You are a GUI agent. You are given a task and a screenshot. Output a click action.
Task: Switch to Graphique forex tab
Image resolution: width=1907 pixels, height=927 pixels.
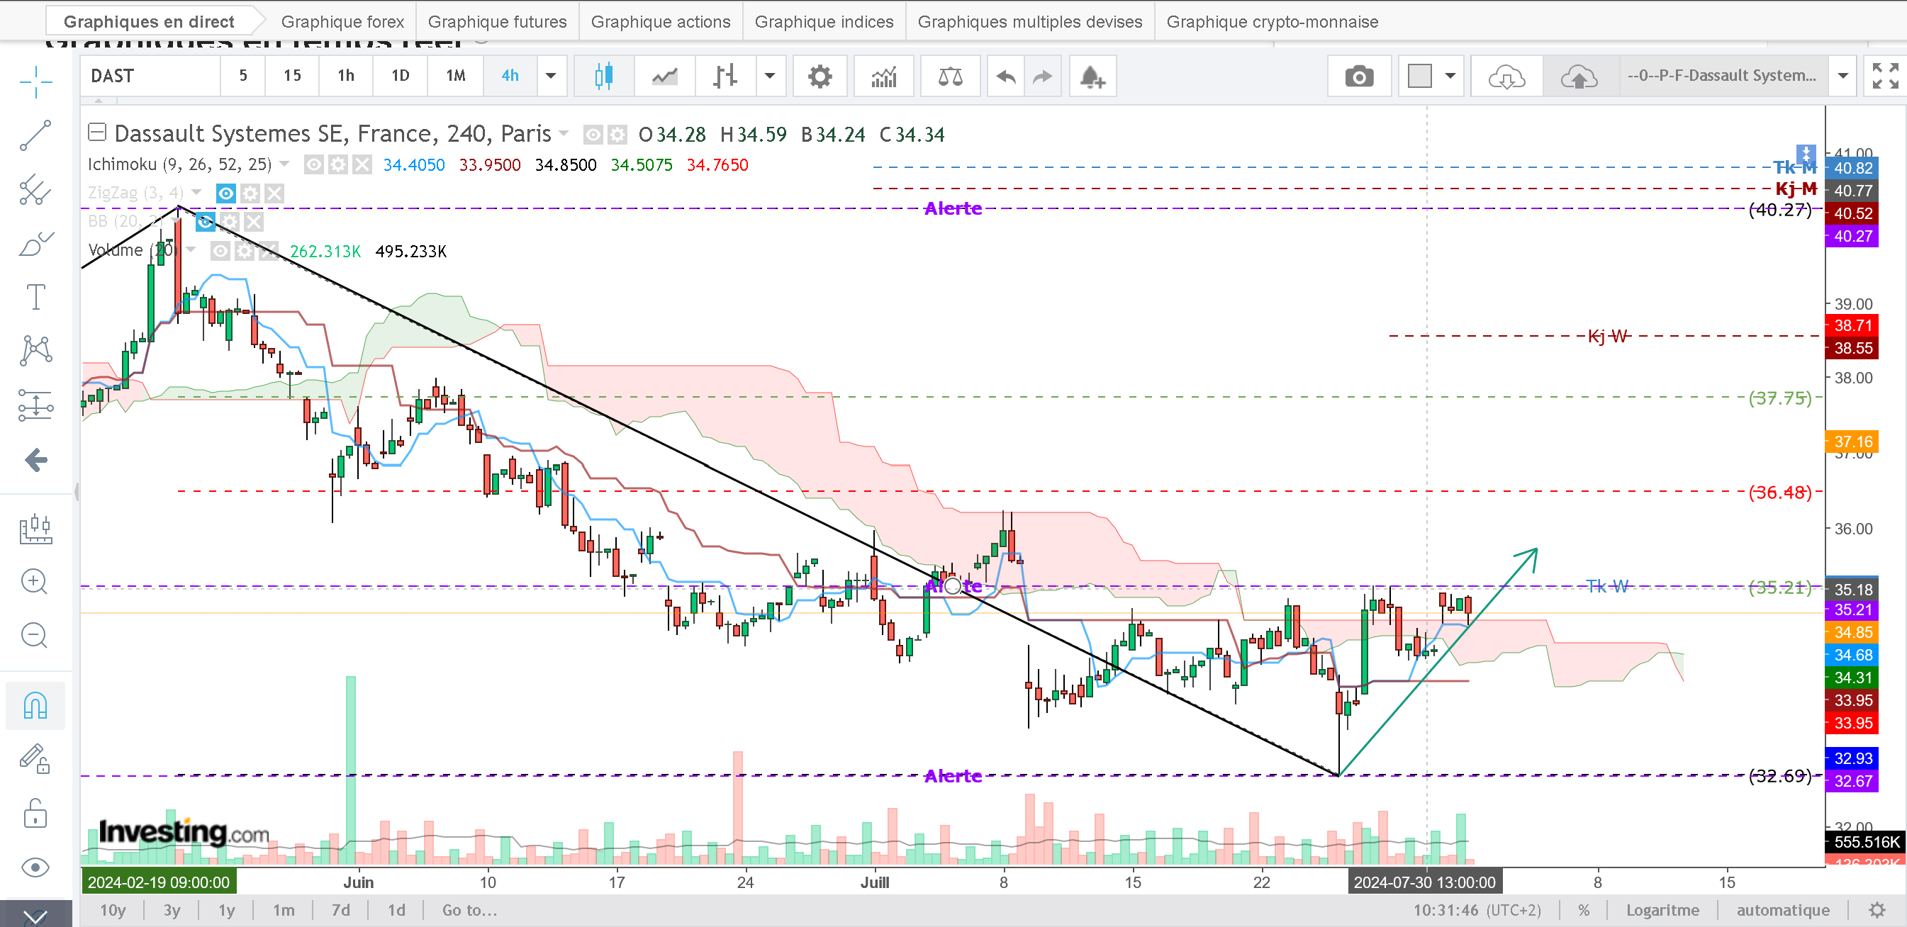click(x=342, y=21)
